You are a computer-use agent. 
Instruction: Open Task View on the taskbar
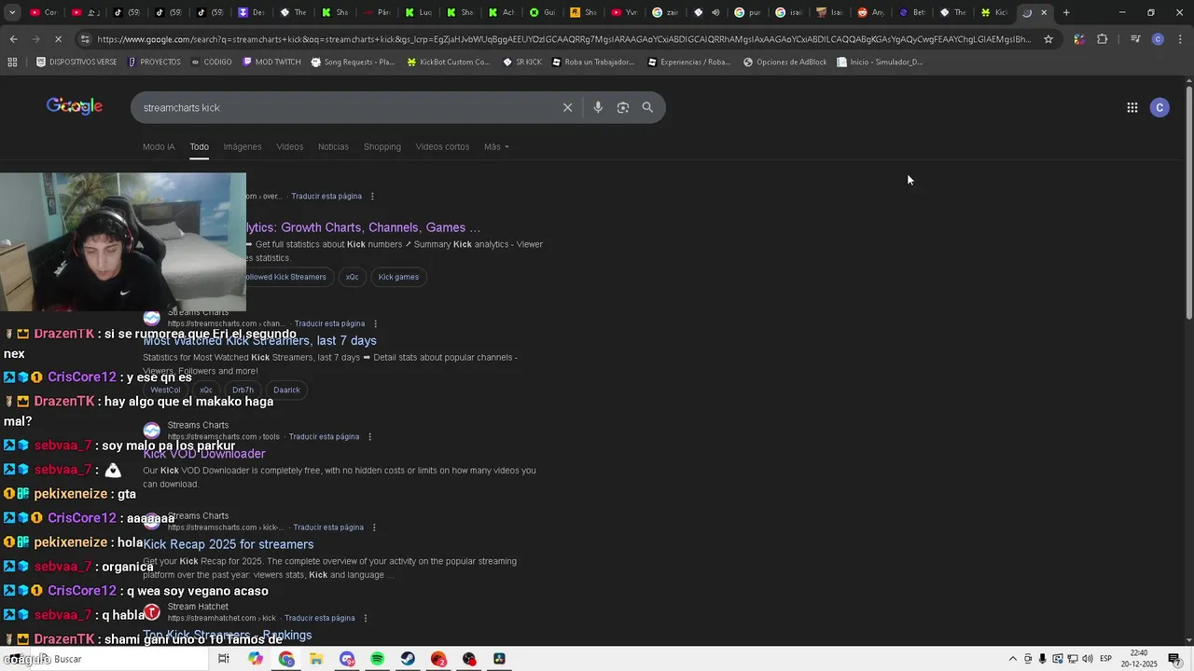click(x=224, y=659)
